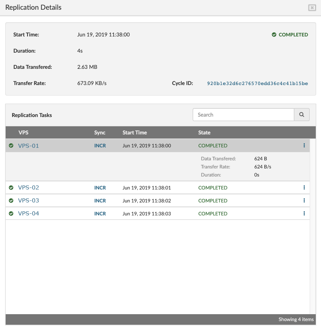Click the INCR sync label for VPS-02

[100, 187]
